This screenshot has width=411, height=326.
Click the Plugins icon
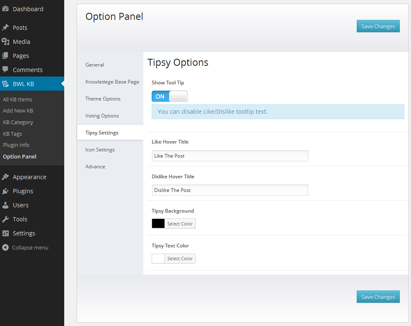[x=6, y=191]
